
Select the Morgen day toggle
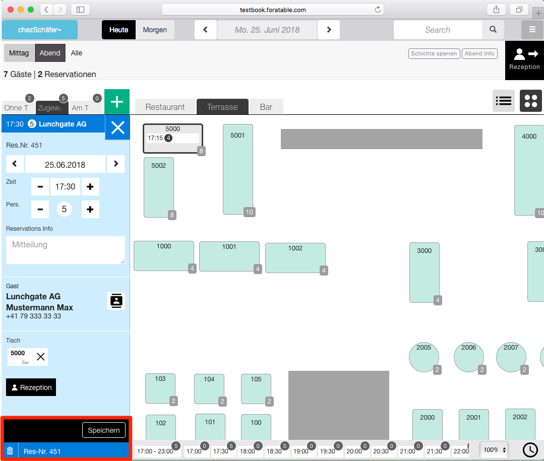click(x=155, y=30)
